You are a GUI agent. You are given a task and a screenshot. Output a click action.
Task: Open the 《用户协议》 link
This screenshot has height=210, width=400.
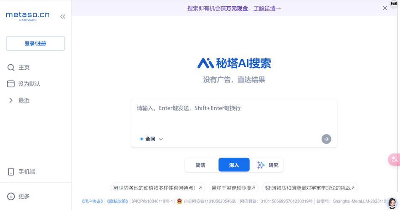(x=92, y=201)
